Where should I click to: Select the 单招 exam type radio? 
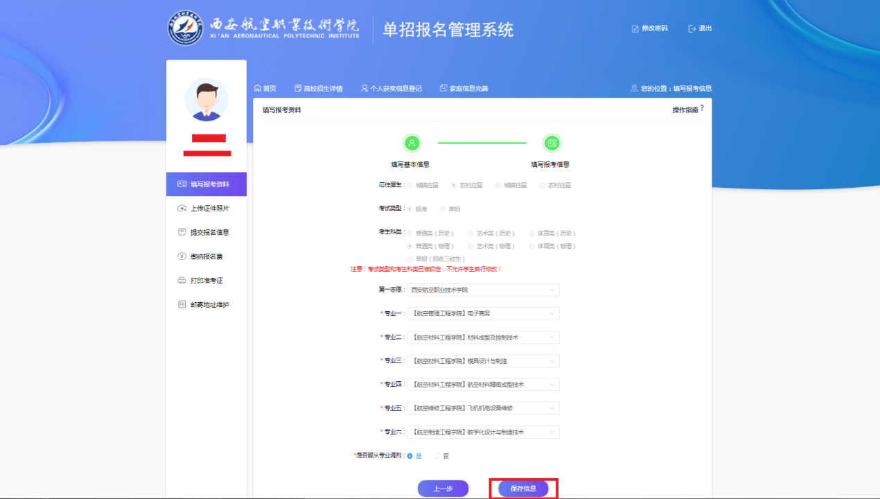[443, 209]
